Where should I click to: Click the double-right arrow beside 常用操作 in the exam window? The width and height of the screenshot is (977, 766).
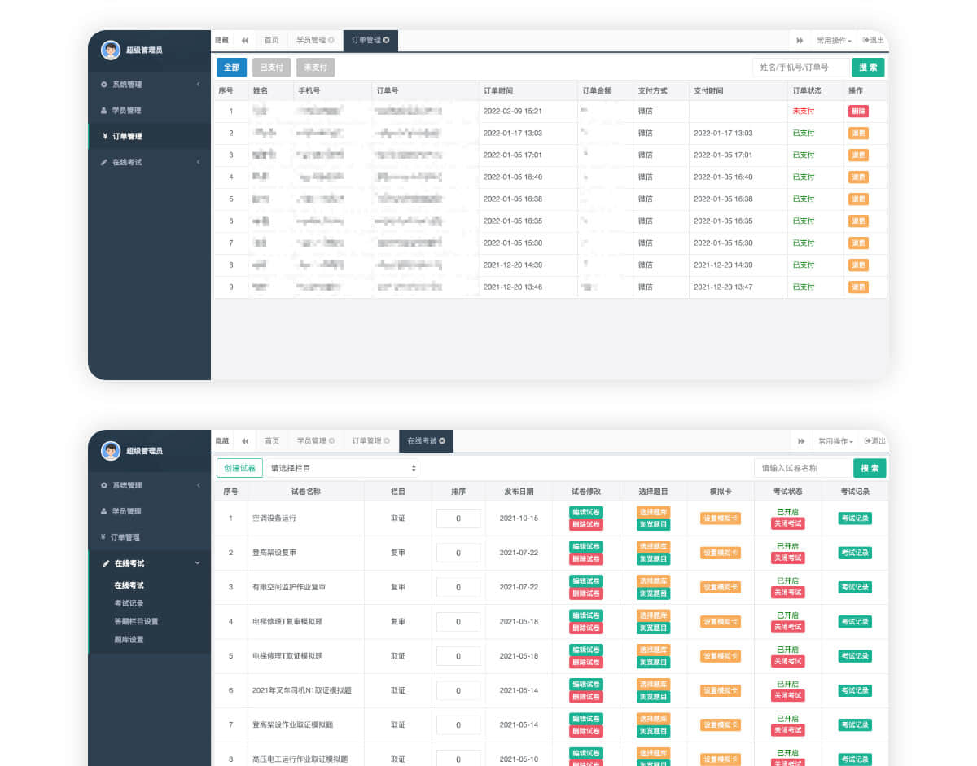(801, 440)
